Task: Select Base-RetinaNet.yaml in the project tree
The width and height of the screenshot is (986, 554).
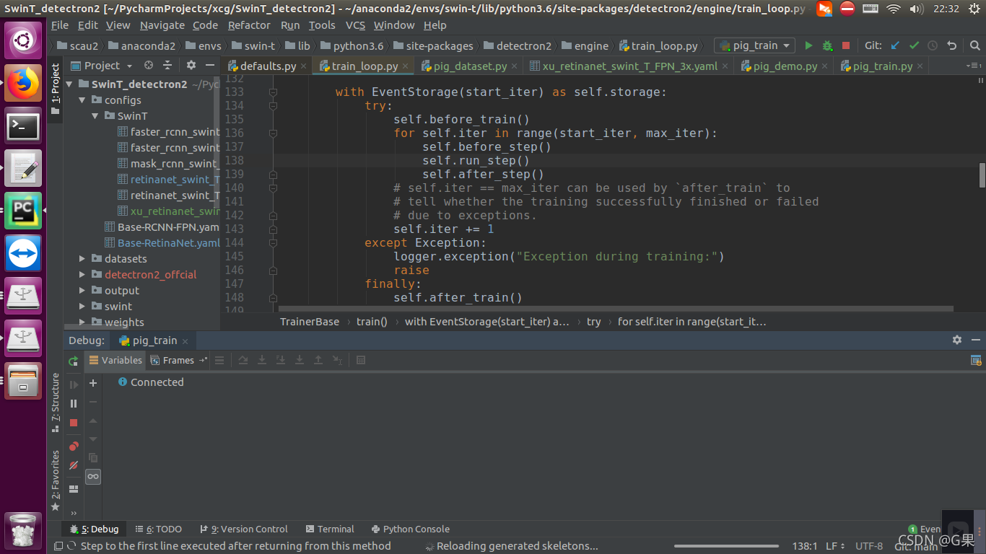Action: 168,243
